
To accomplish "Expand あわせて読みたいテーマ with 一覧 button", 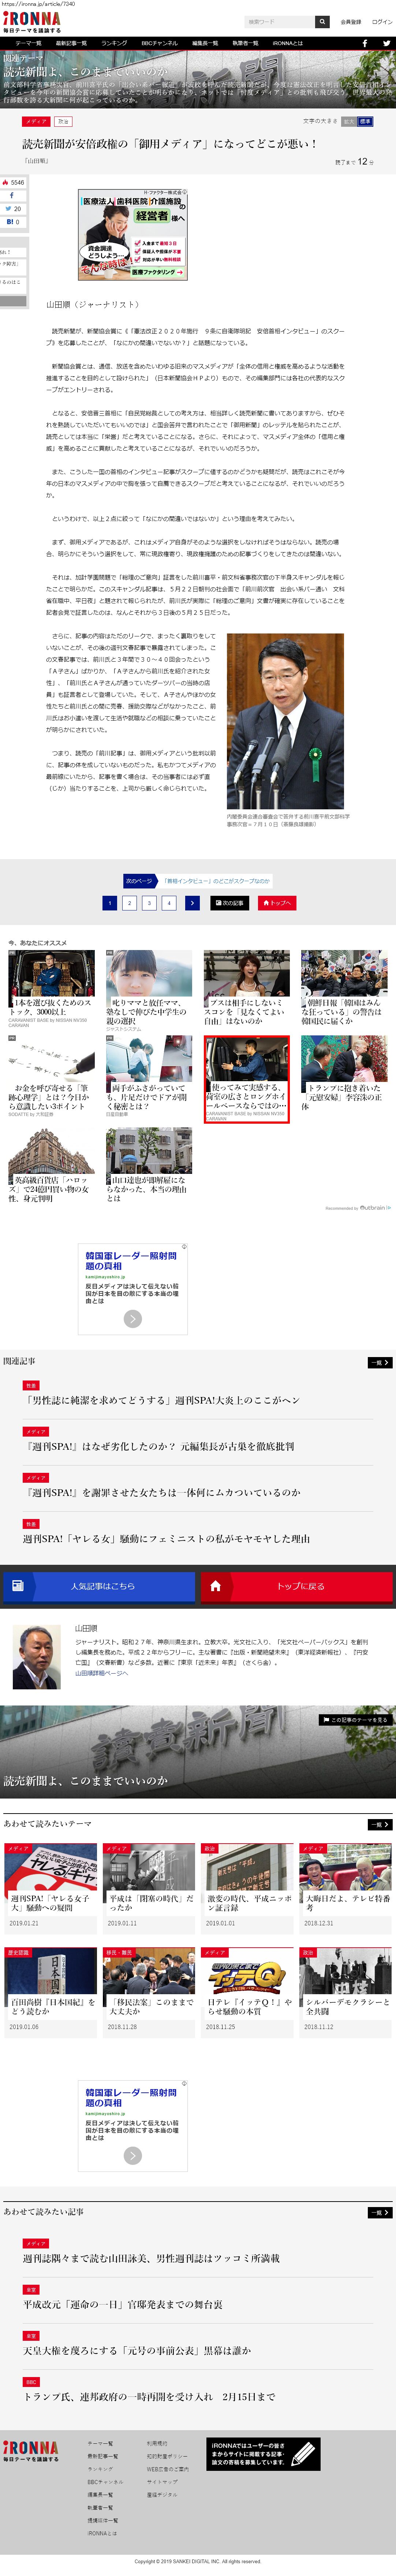I will pos(379,1824).
